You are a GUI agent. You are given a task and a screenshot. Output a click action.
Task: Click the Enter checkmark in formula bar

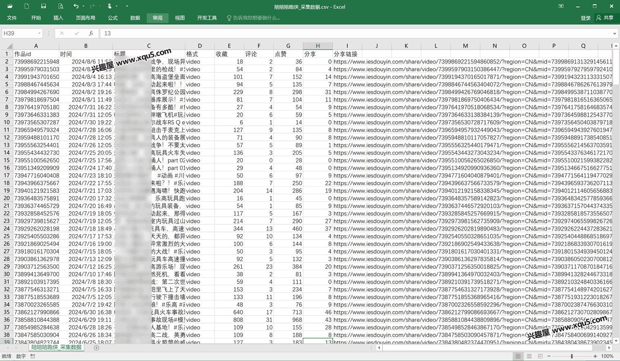click(x=76, y=33)
